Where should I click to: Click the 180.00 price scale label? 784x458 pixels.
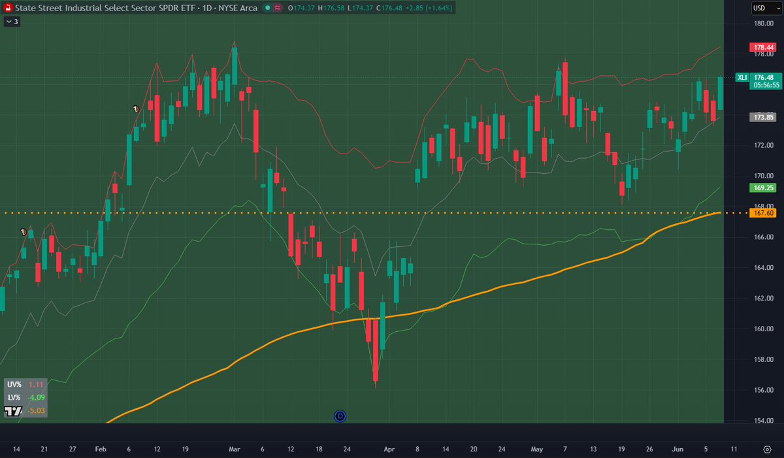763,24
